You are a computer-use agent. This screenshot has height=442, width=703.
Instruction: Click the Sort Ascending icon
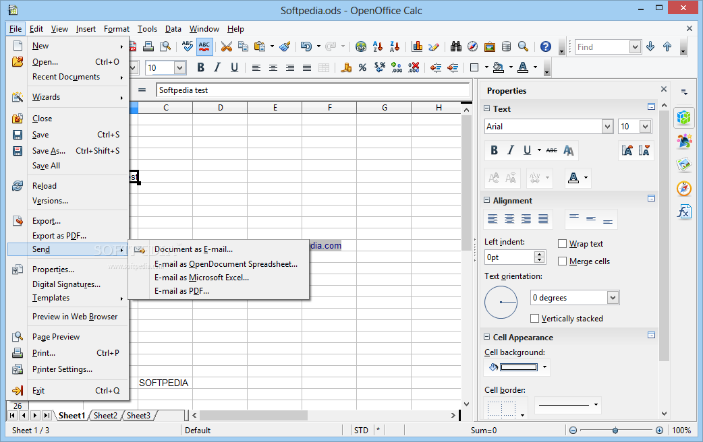378,46
